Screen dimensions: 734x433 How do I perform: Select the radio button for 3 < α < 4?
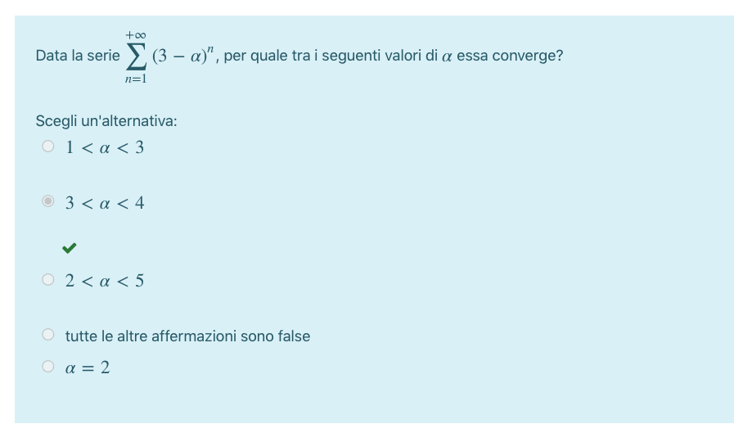click(x=48, y=201)
